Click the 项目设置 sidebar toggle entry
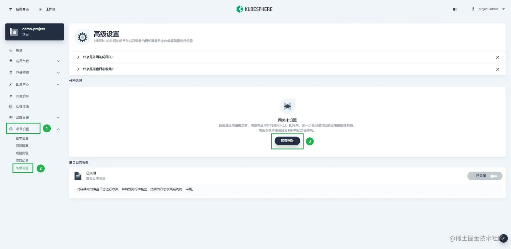This screenshot has width=511, height=249. click(22, 129)
